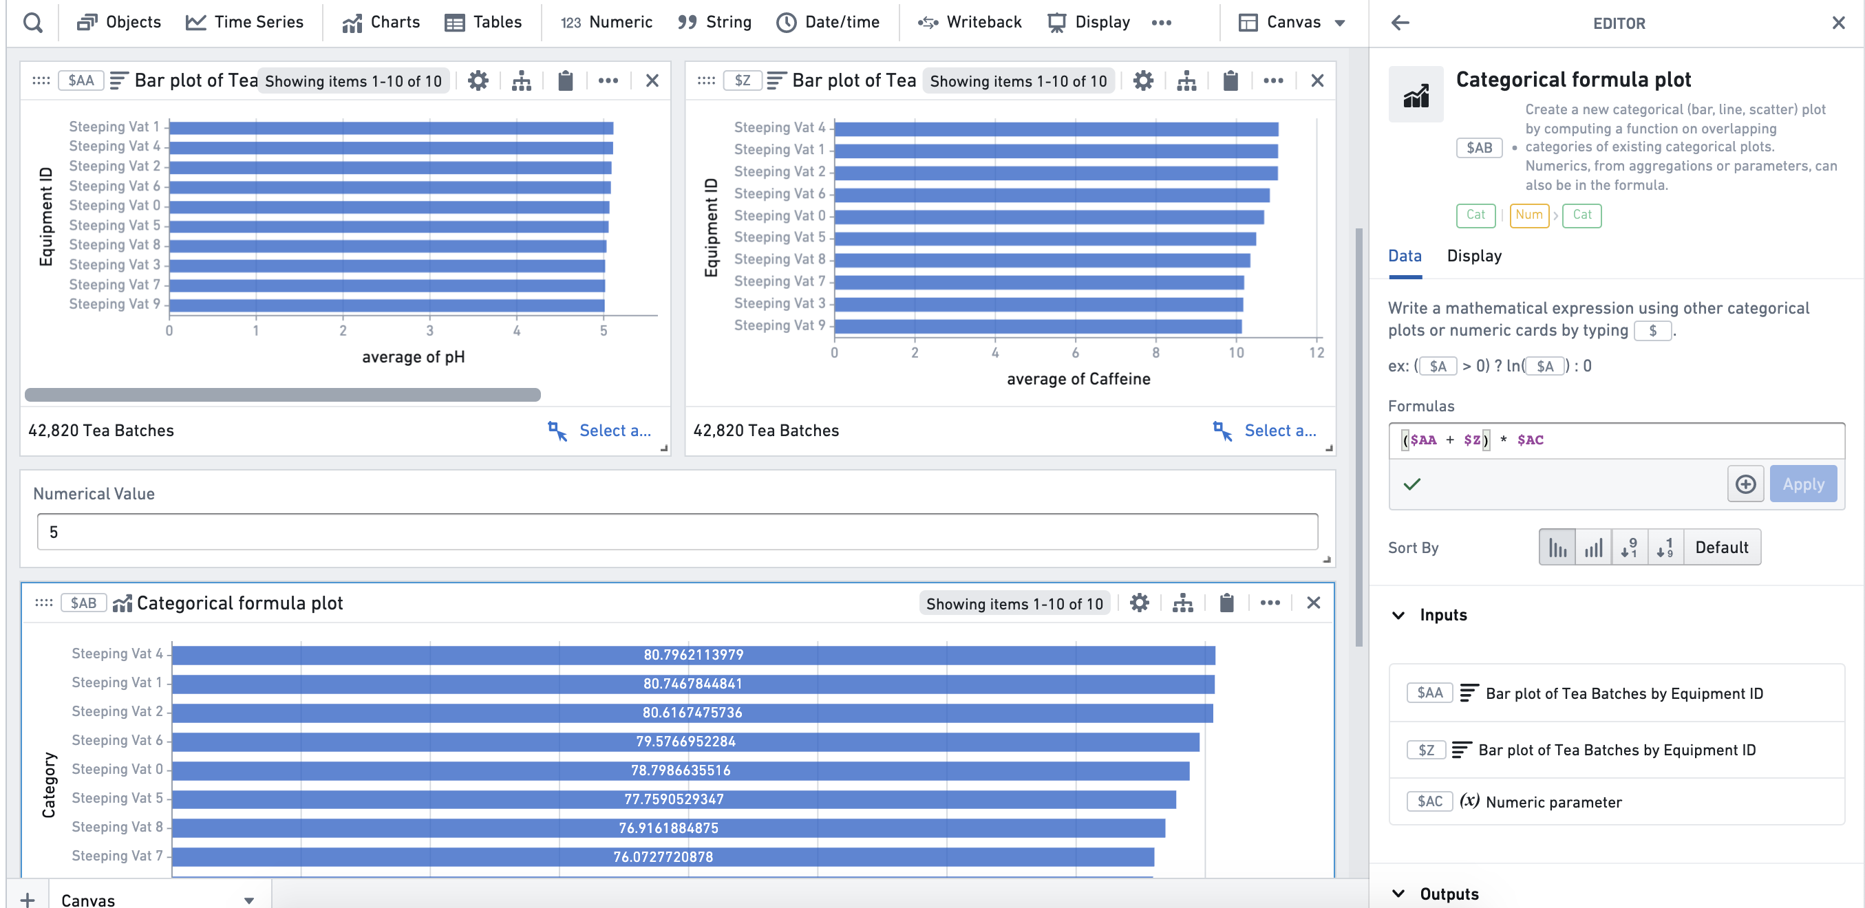Click into the Formulas expression field

[1616, 441]
